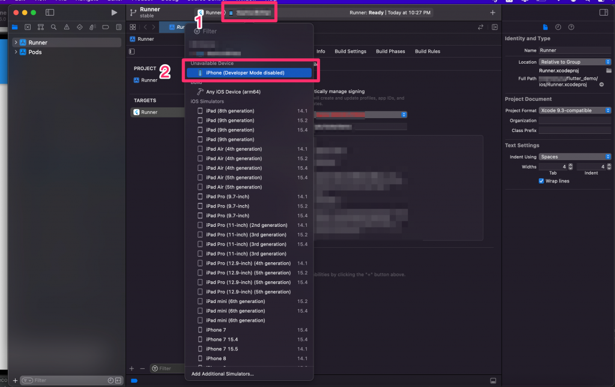Reveal full path in Finder arrow

tap(601, 84)
